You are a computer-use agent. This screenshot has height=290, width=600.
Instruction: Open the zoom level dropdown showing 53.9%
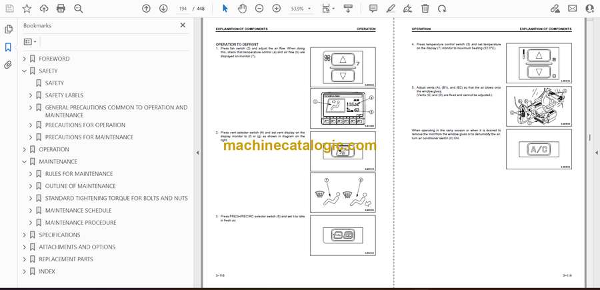[x=301, y=9]
